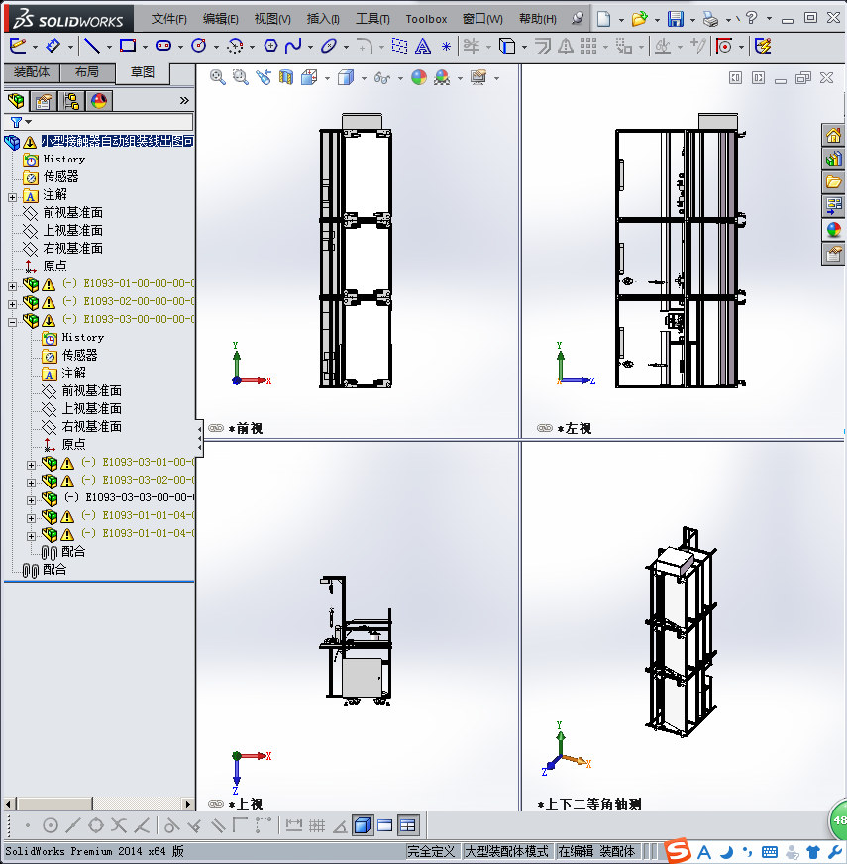Select the bottom 配合 mates folder

tap(54, 569)
